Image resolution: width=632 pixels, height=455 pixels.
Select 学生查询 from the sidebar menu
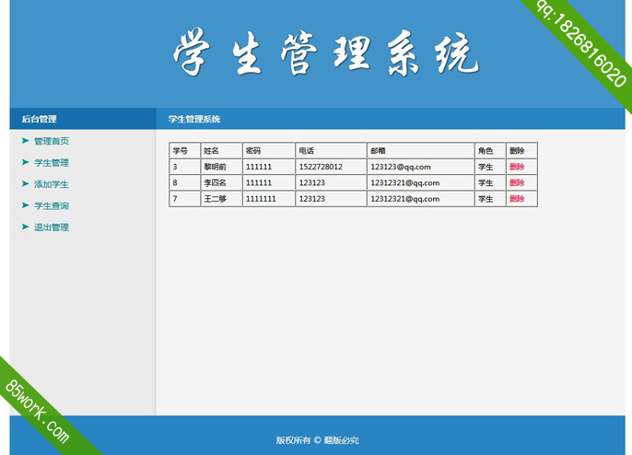pos(52,206)
